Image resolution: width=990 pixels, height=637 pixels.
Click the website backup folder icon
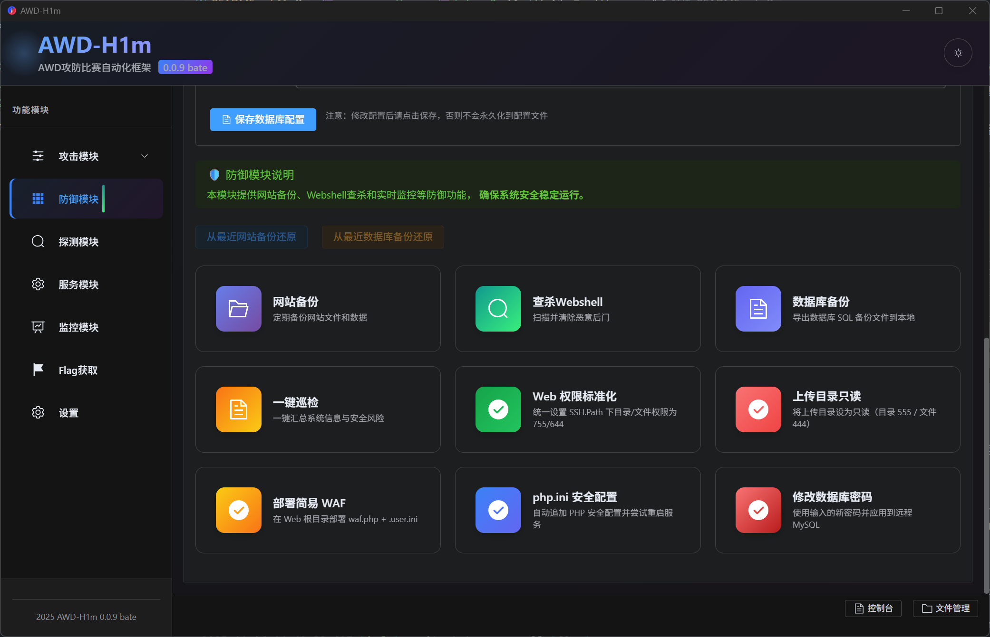(x=238, y=309)
